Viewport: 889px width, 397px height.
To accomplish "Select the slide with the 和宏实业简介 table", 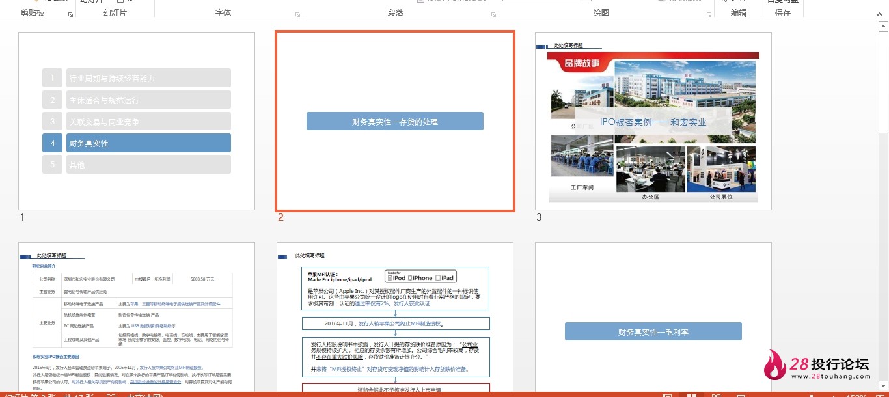I will 137,317.
